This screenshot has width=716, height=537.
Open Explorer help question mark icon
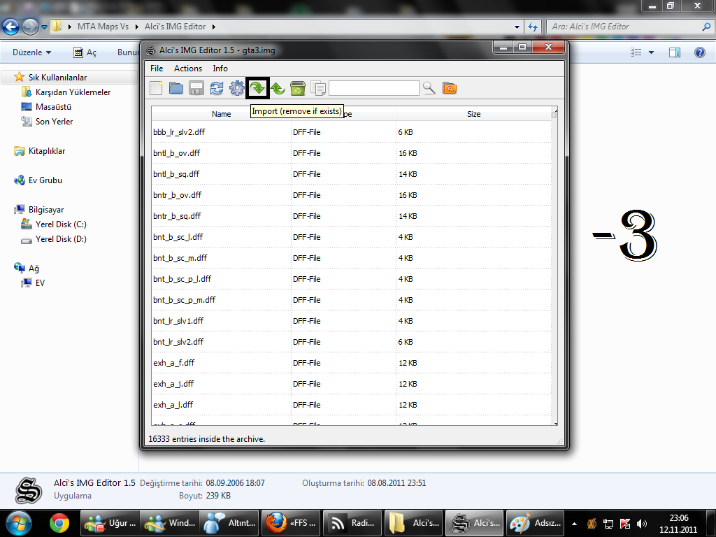699,52
